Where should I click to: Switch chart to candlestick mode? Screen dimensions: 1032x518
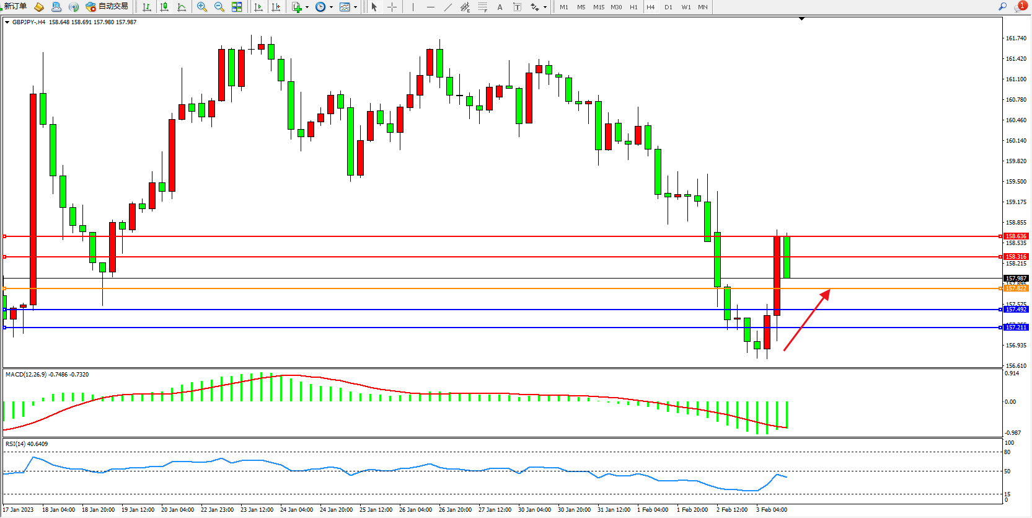(164, 7)
